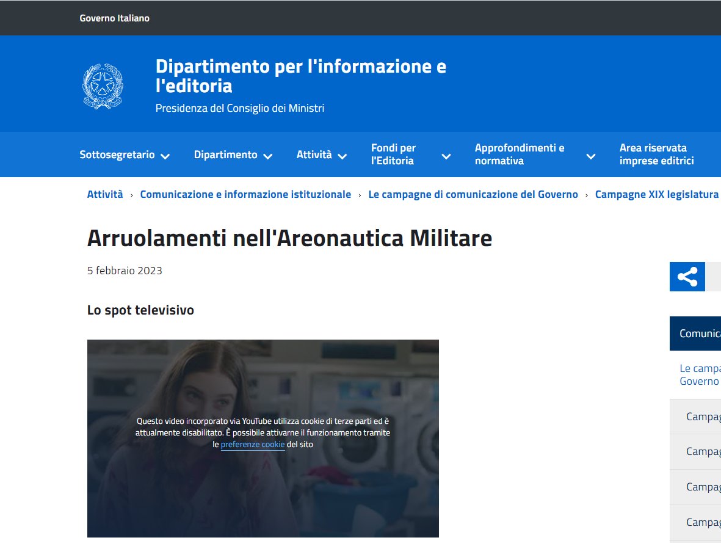
Task: Go to Attività breadcrumb link
Action: point(105,194)
